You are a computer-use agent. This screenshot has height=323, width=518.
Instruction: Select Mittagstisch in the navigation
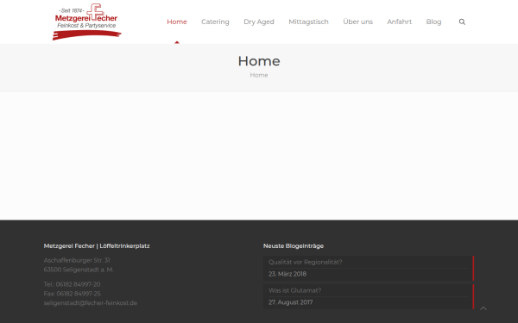tap(308, 22)
